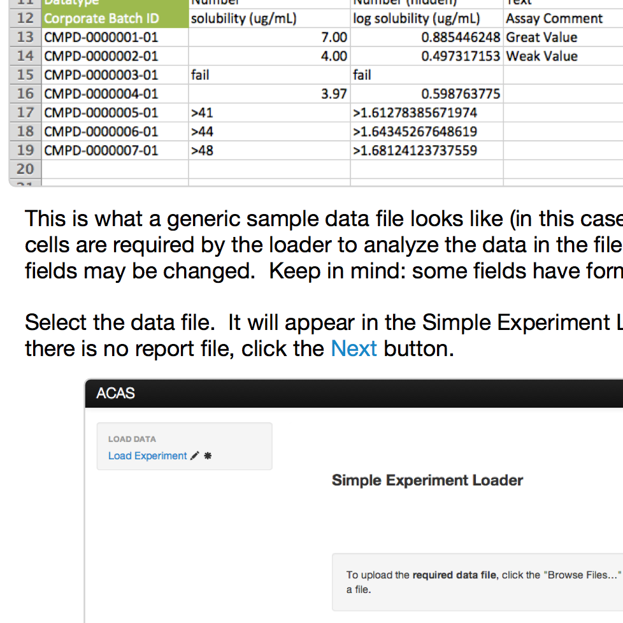Select the >48 solubility cell
The height and width of the screenshot is (623, 623).
pyautogui.click(x=269, y=150)
